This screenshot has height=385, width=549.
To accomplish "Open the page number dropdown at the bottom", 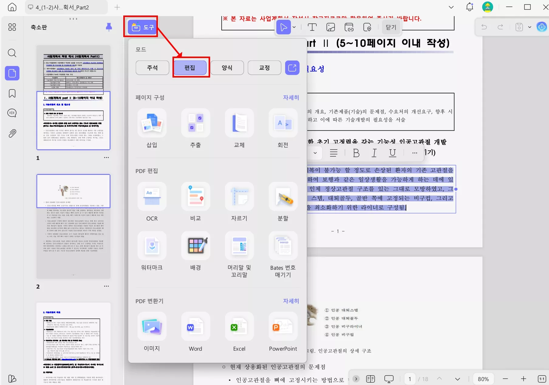I will click(x=458, y=379).
